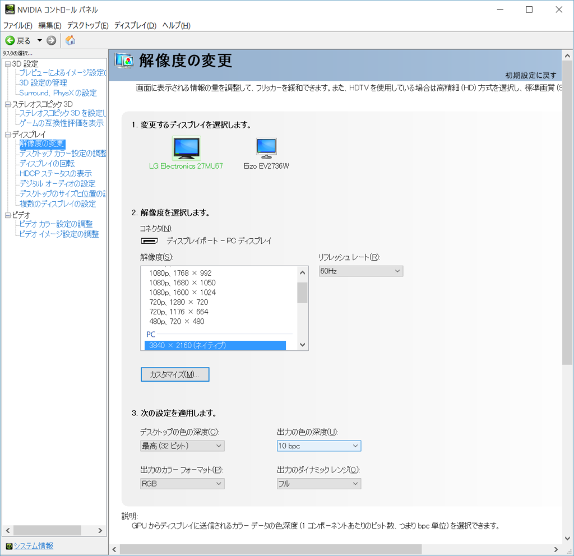Open ディスプレイの回転 task
The width and height of the screenshot is (574, 556).
[47, 164]
